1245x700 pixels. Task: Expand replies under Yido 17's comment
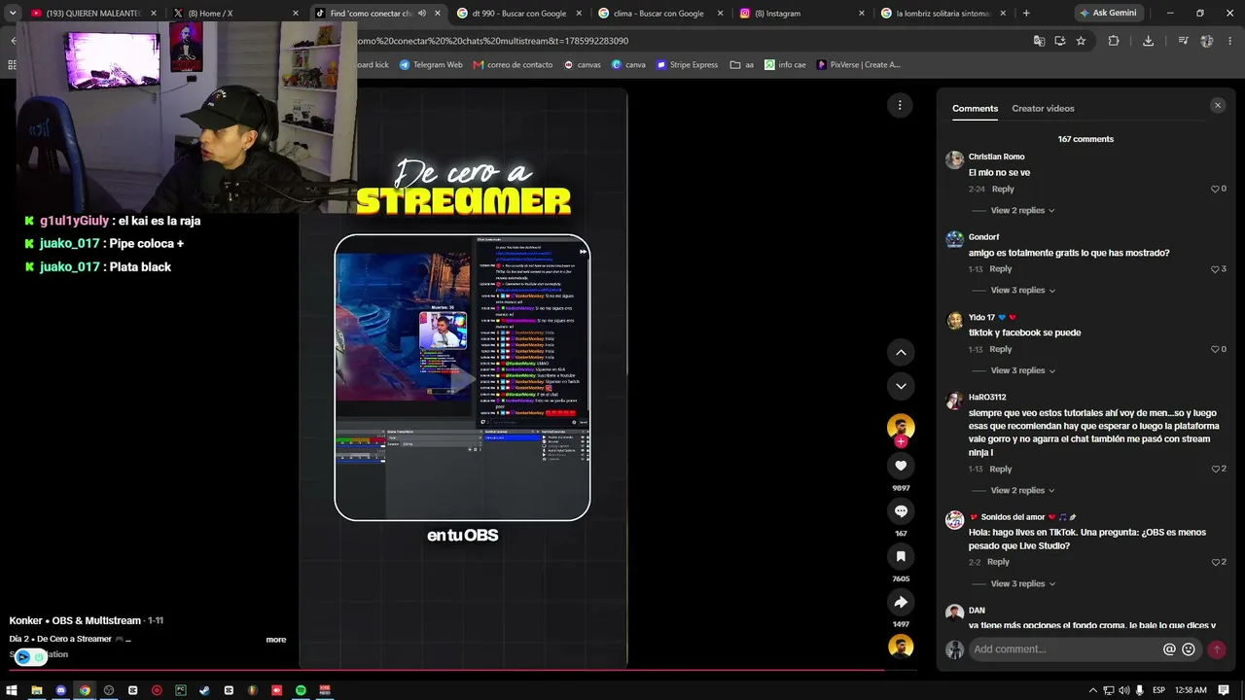click(1022, 370)
